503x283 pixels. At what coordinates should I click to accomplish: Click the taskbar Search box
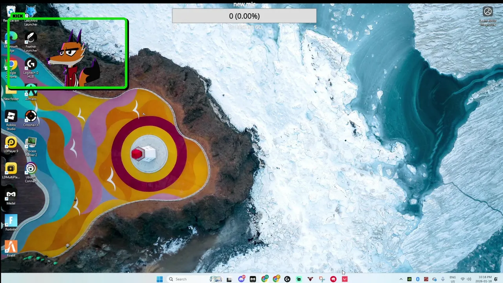tap(195, 279)
